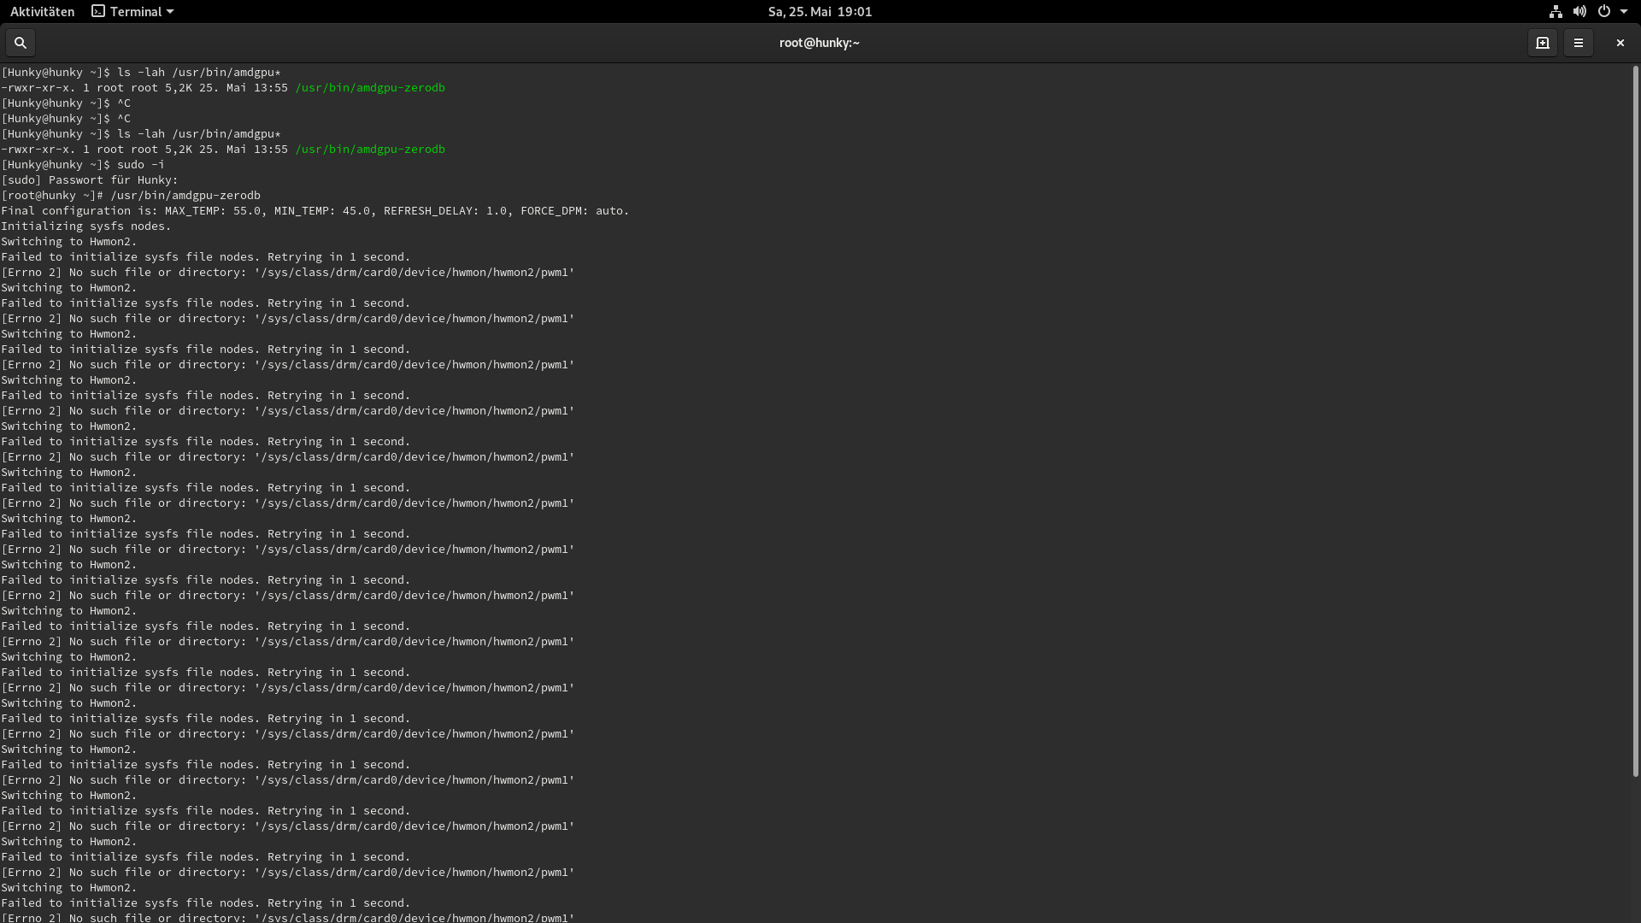
Task: Open the clock showing Sa, 25. Mai 19:01
Action: coord(820,12)
